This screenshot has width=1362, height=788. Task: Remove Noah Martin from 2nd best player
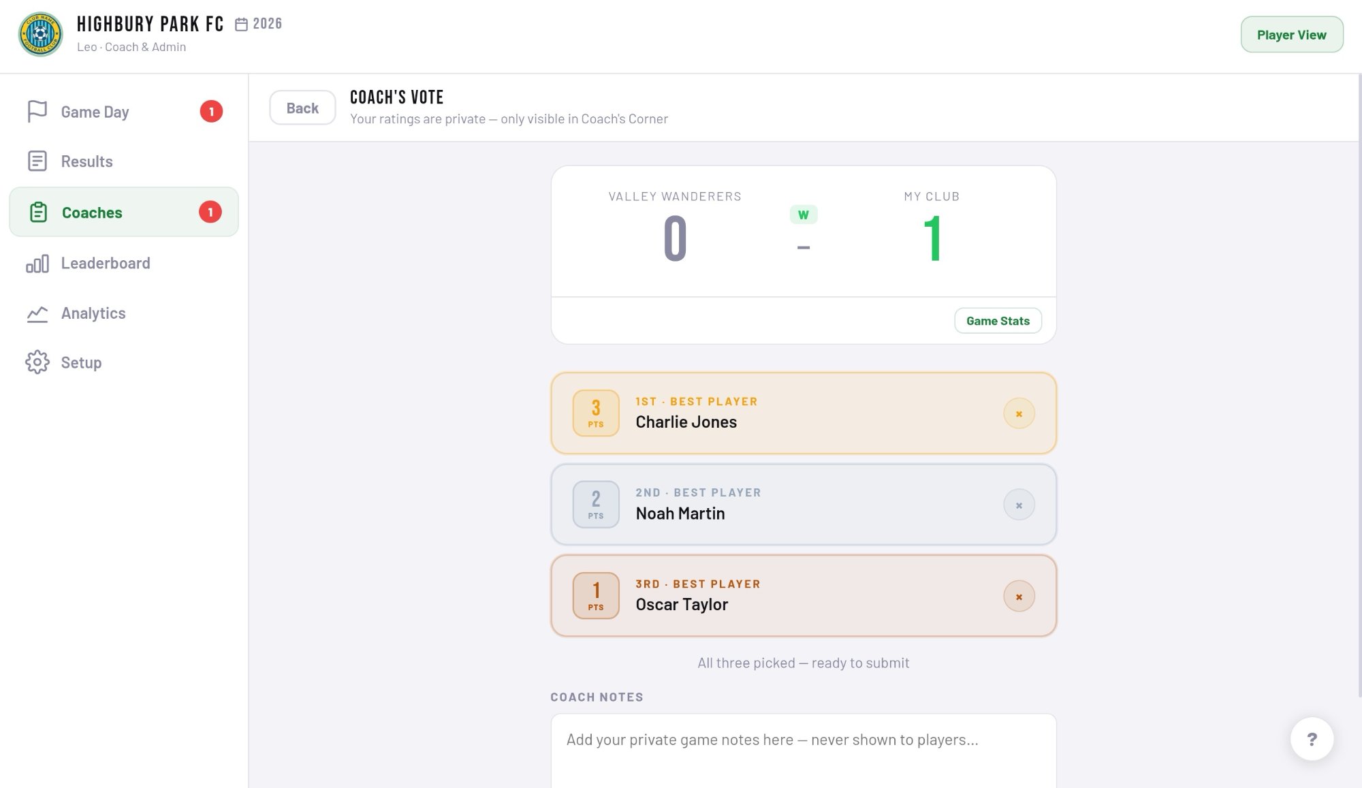point(1019,505)
